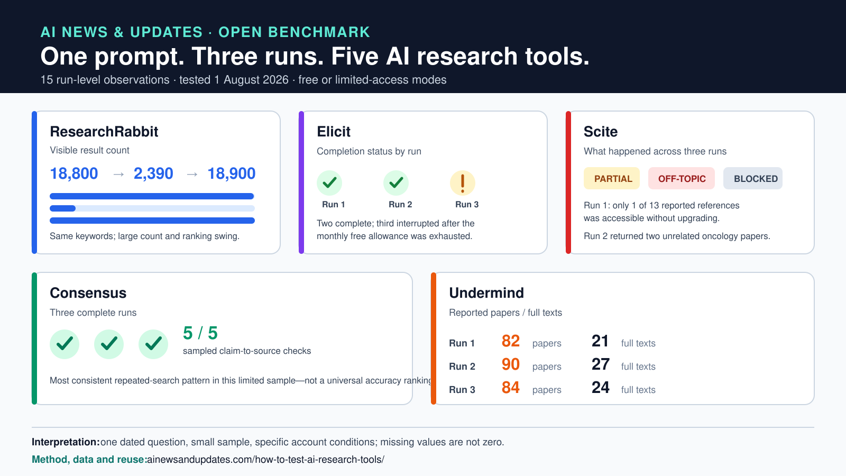This screenshot has height=476, width=846.
Task: Click the 24 full texts value
Action: click(x=601, y=388)
